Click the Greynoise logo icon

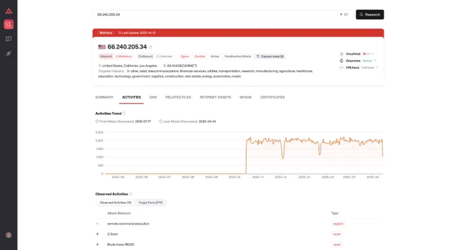point(342,61)
